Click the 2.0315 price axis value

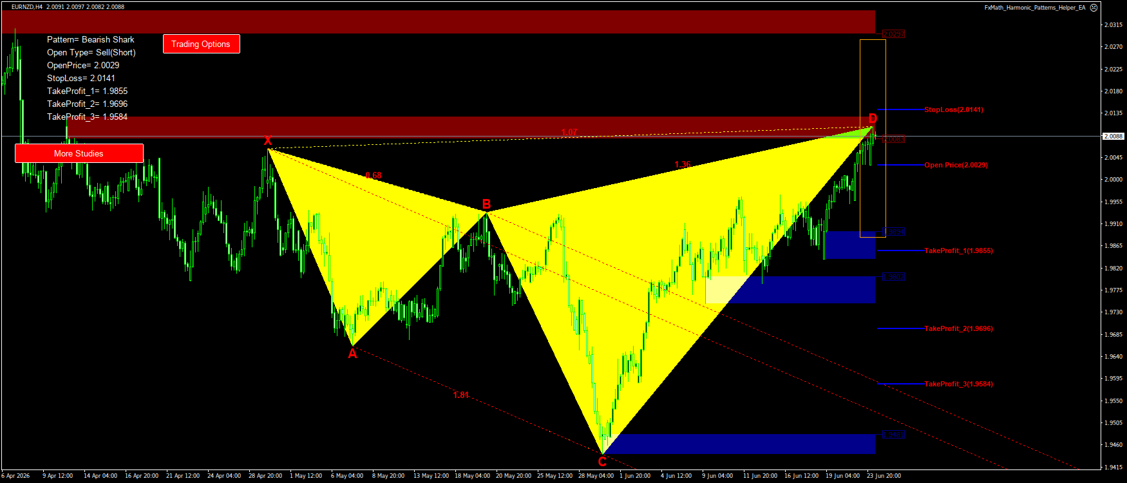pos(1113,24)
